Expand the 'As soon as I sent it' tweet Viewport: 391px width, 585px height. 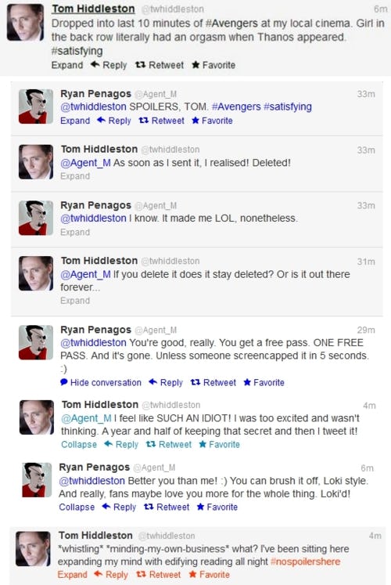pyautogui.click(x=75, y=176)
